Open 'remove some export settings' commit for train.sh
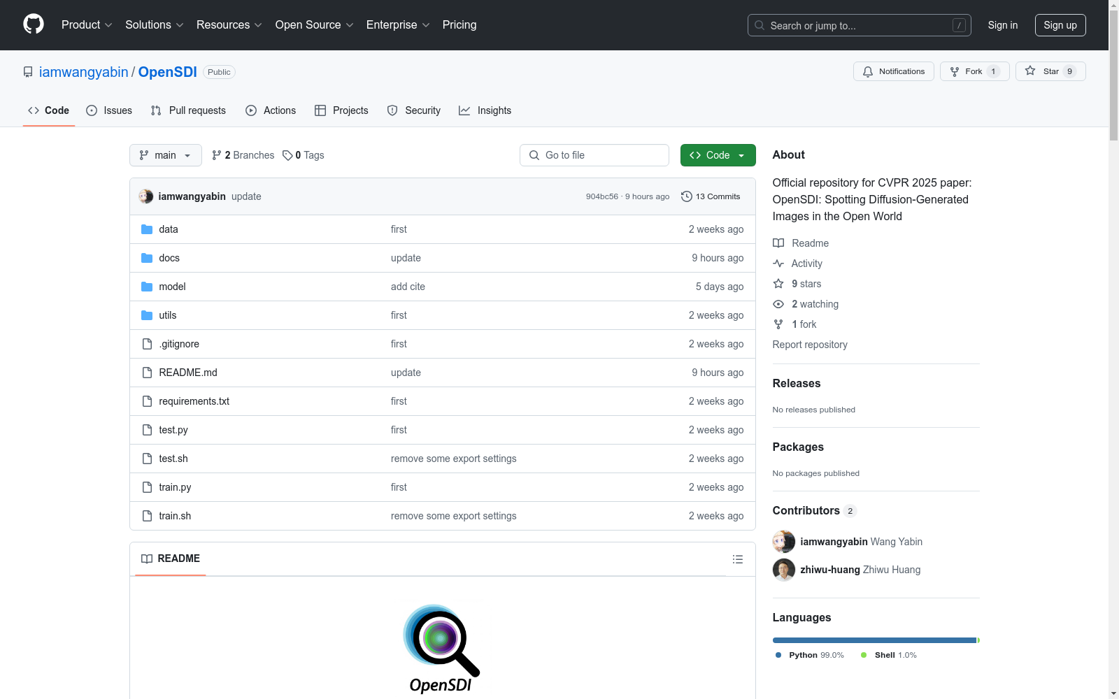 [x=454, y=516]
